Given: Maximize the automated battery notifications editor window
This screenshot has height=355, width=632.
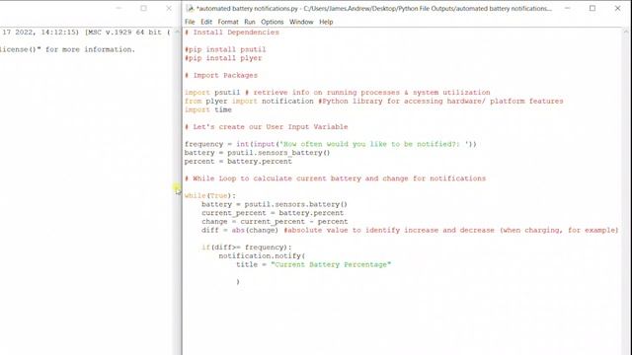Looking at the screenshot, I should [x=592, y=8].
